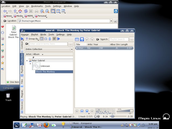Launch Firefox from the taskbar

(46, 125)
